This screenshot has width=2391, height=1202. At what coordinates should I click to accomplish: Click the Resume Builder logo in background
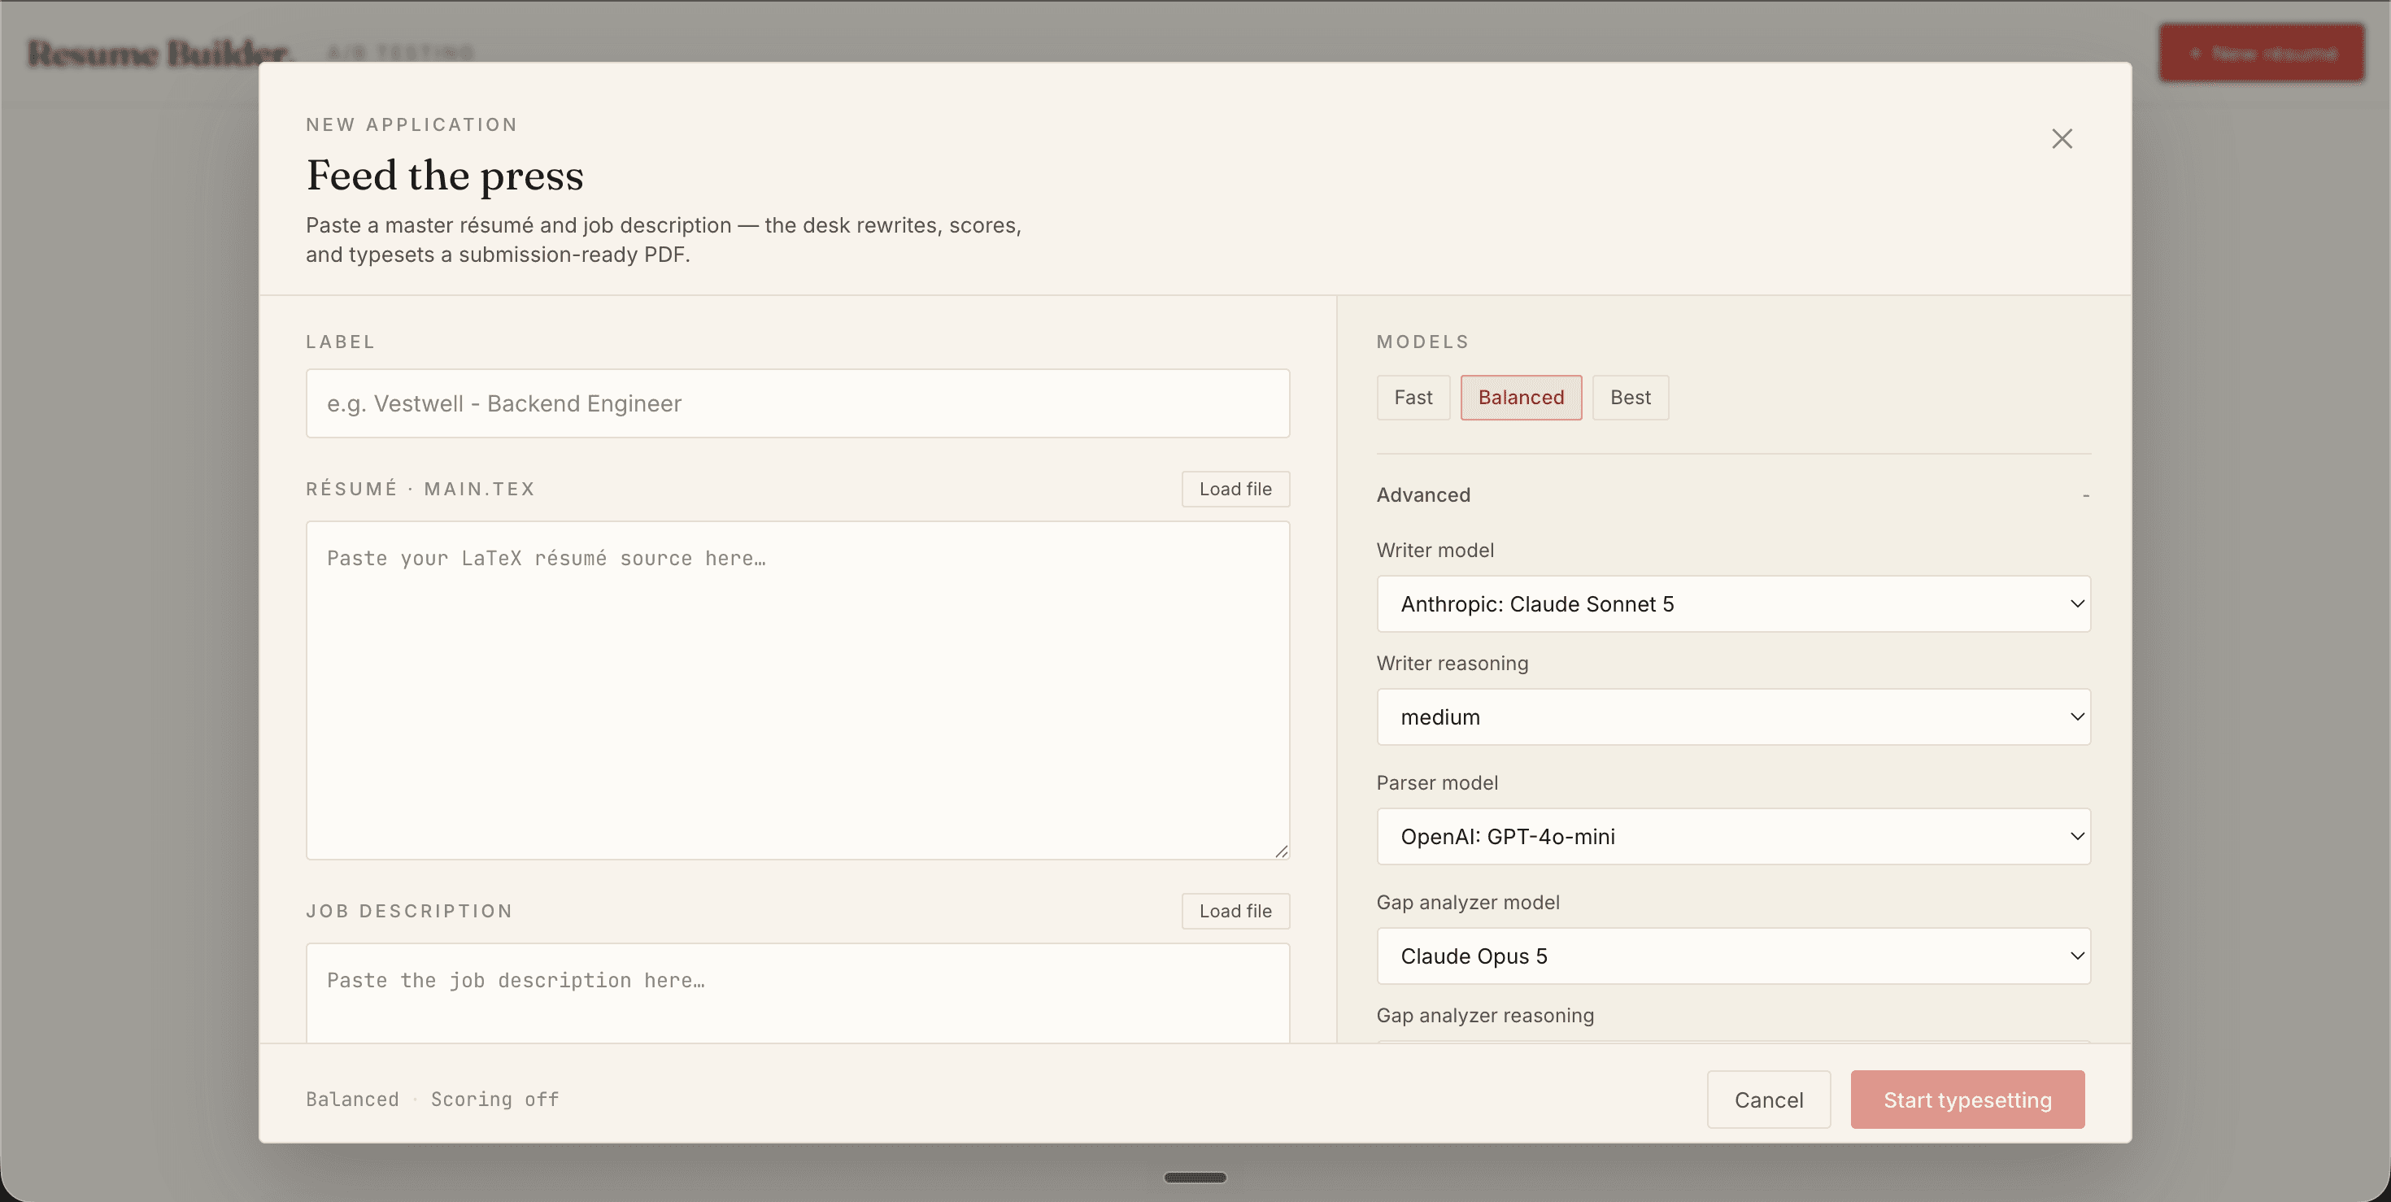159,54
